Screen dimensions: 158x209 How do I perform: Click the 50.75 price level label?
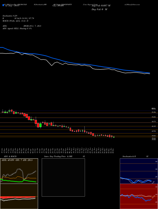pyautogui.click(x=154, y=122)
